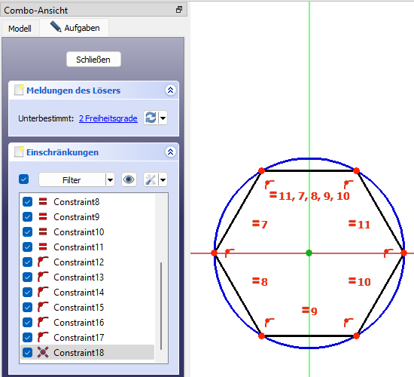Select the top horizontal hexagon edge

(x=309, y=171)
